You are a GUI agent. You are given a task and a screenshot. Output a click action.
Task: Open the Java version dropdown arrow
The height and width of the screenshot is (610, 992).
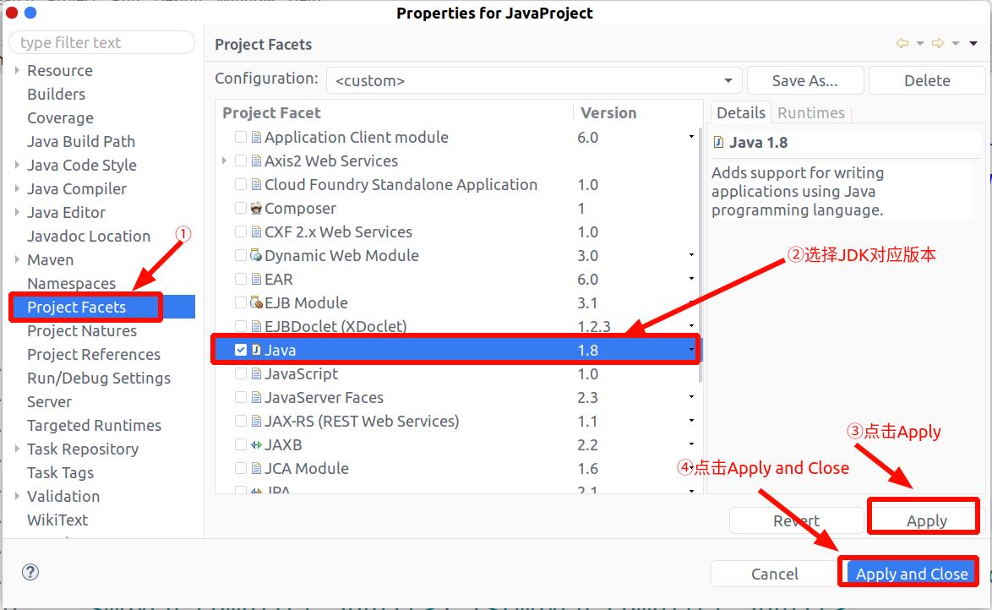[691, 351]
